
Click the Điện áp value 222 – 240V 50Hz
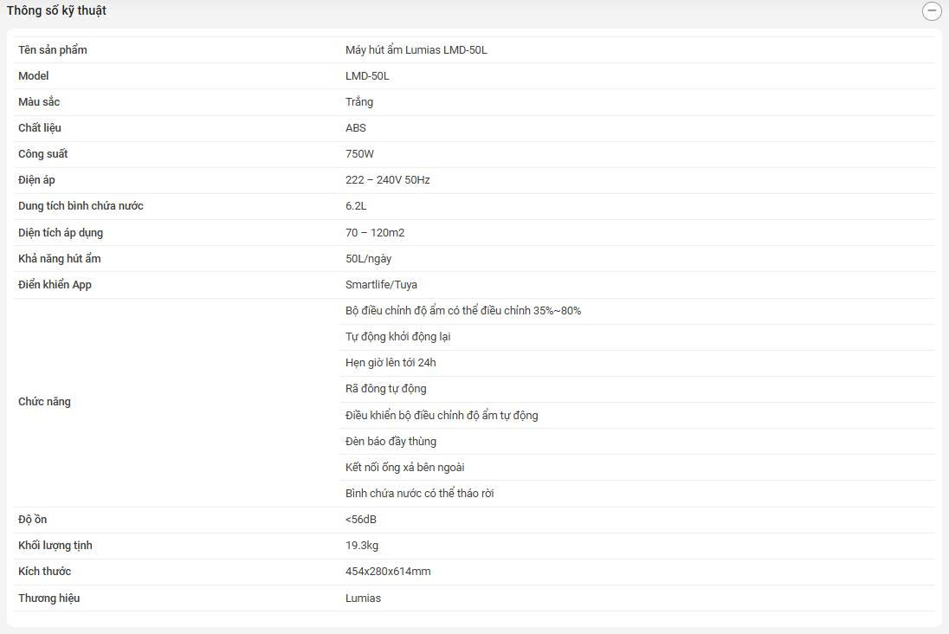(387, 180)
